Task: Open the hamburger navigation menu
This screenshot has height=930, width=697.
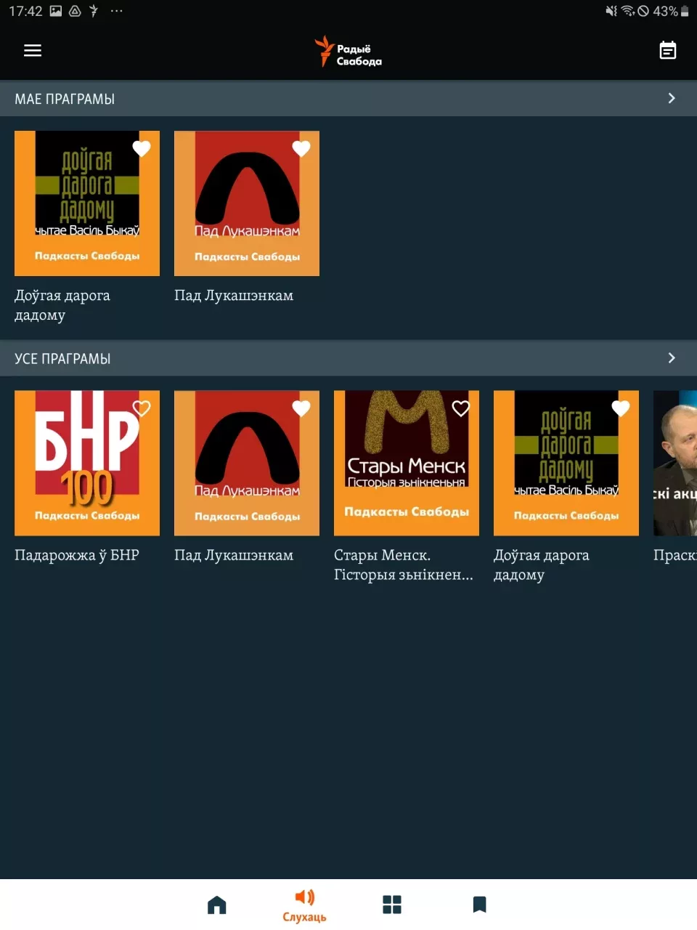Action: point(33,51)
